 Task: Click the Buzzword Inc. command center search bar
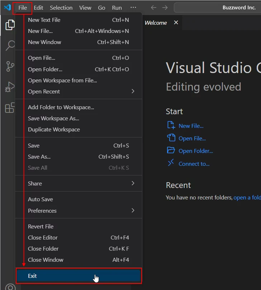(x=223, y=7)
